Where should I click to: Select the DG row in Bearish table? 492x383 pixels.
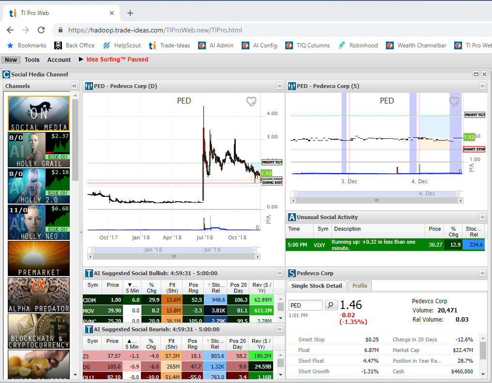click(178, 367)
